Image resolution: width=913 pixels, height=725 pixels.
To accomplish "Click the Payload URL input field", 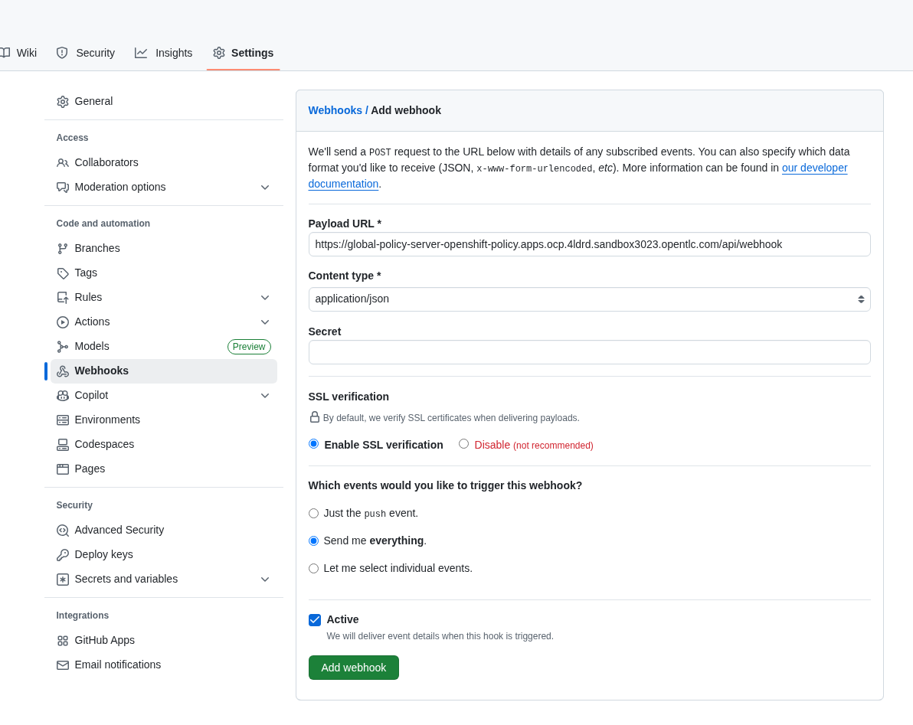I will click(x=589, y=244).
